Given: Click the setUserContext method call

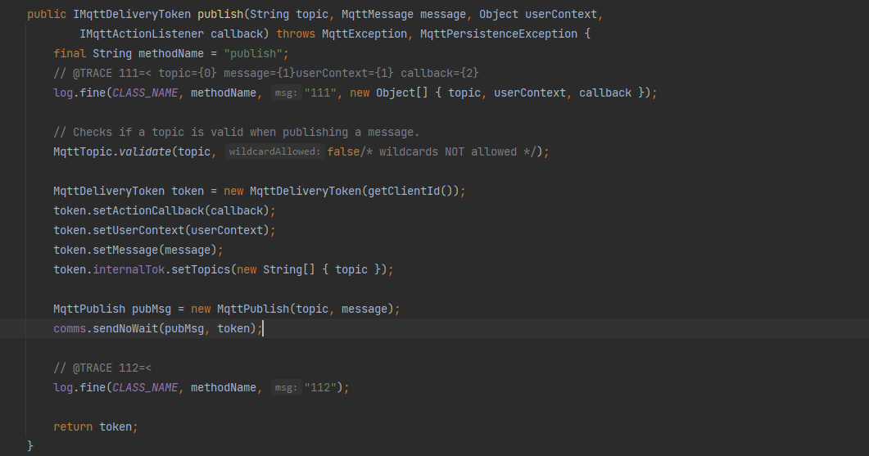Looking at the screenshot, I should 138,231.
